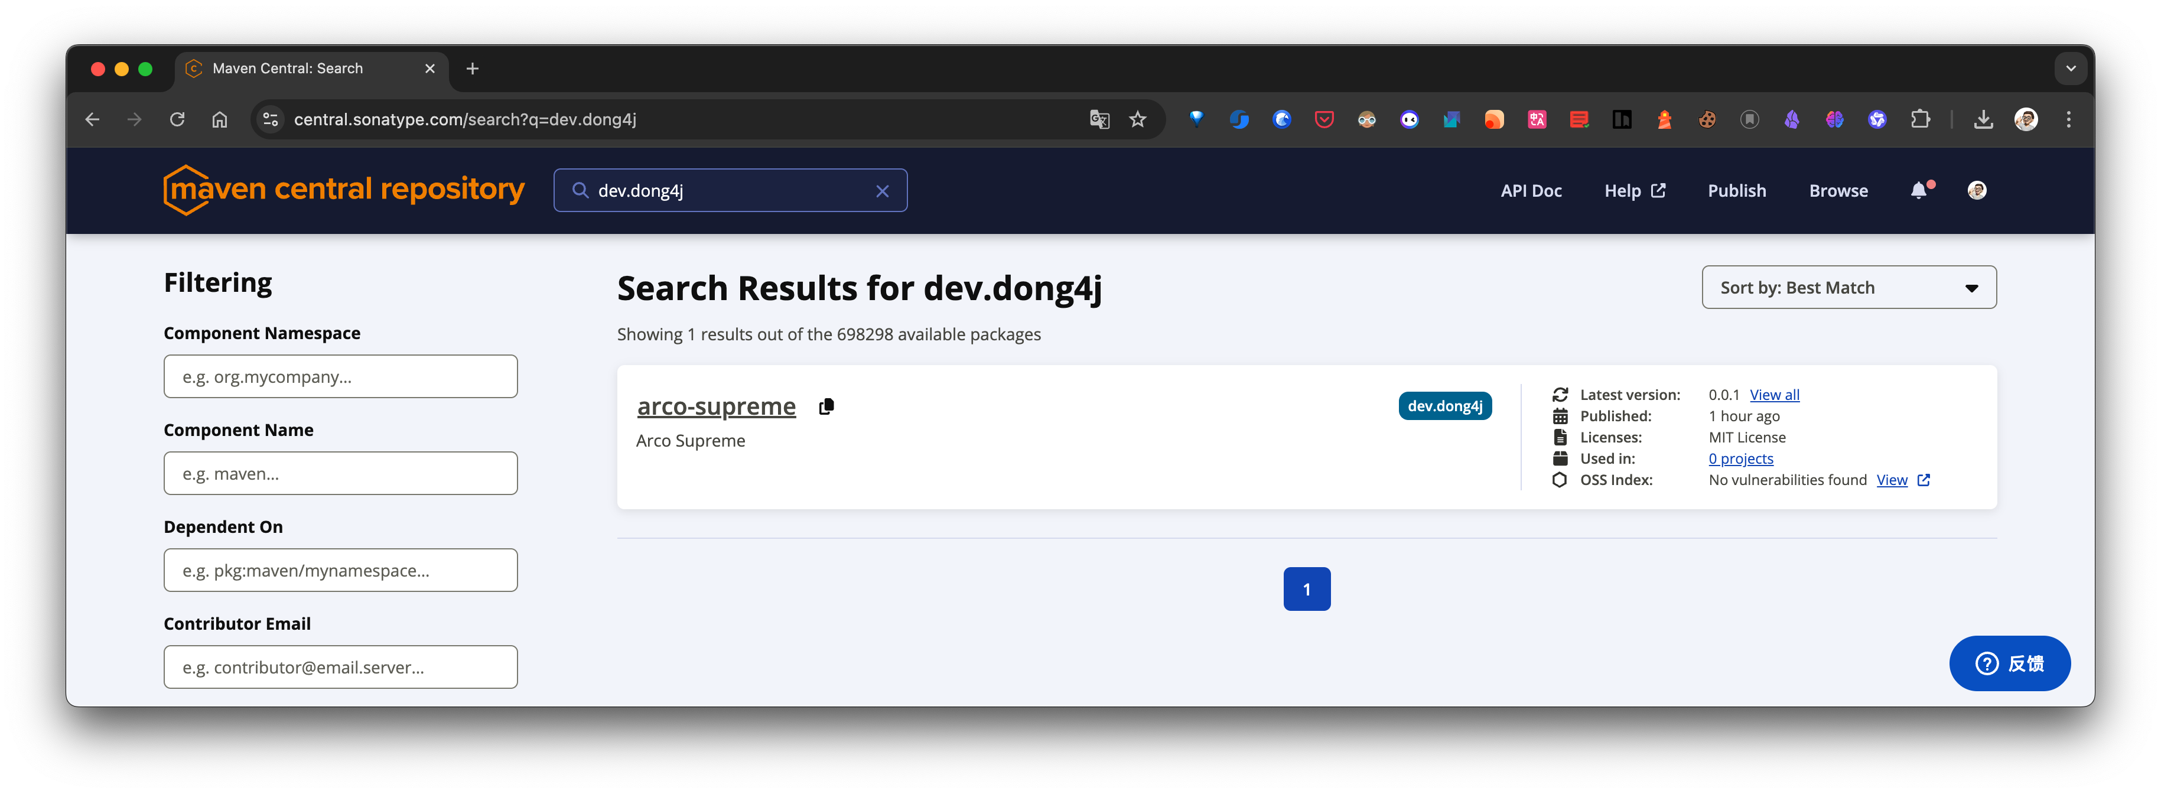Open the Extensions puzzle-piece icon
The height and width of the screenshot is (794, 2161).
pos(1919,119)
